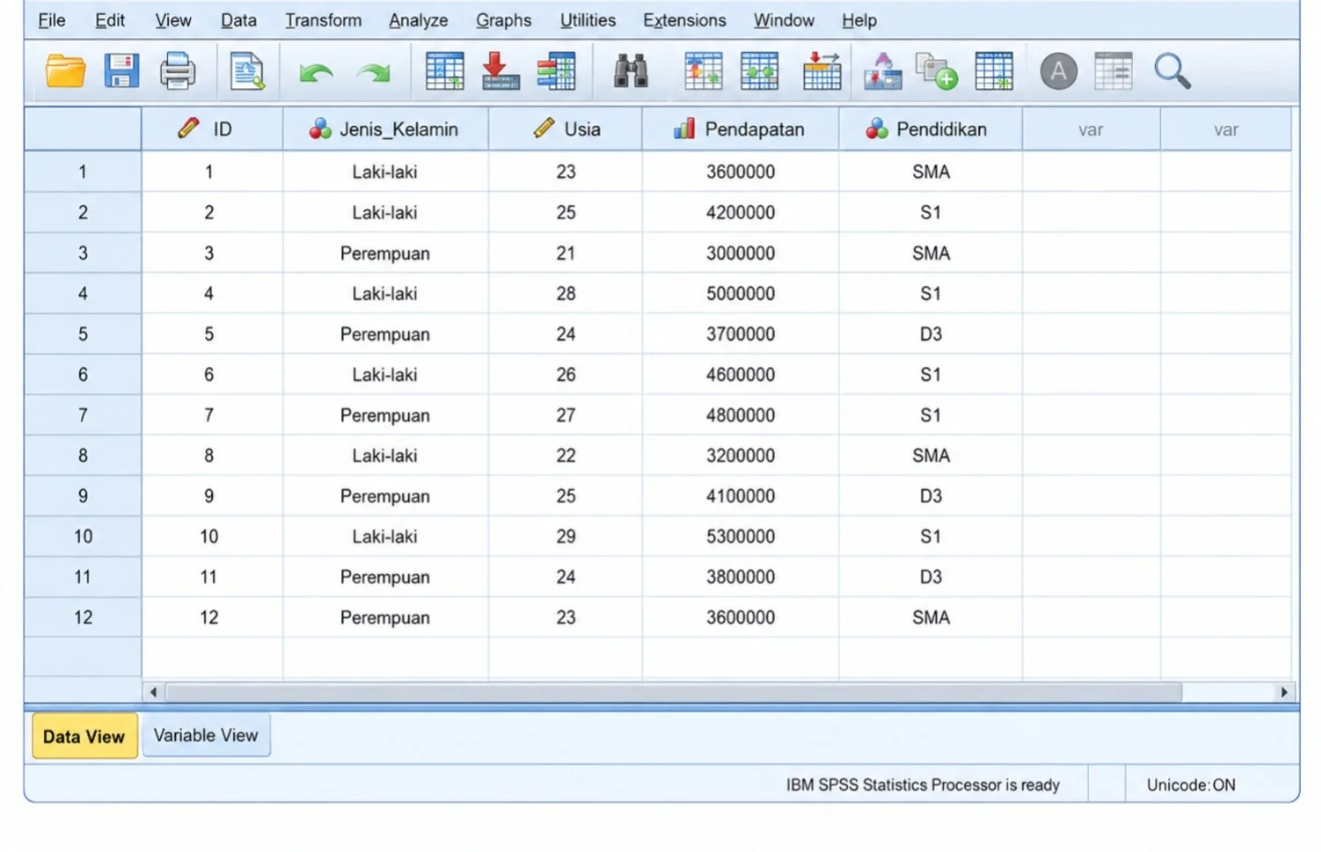1321x852 pixels.
Task: Click Pendapatan cell 3800000
Action: (x=740, y=577)
